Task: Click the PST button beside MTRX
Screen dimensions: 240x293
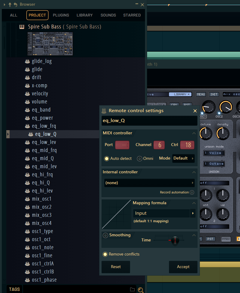Action: (x=210, y=239)
